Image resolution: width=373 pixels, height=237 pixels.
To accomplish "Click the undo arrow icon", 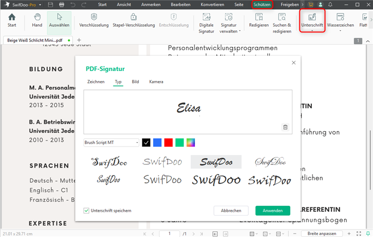I will click(x=73, y=4).
